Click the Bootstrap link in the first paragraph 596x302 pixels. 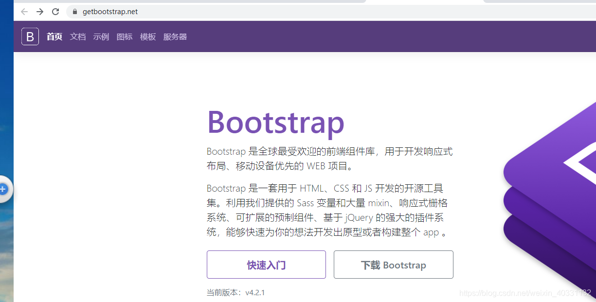click(x=226, y=151)
